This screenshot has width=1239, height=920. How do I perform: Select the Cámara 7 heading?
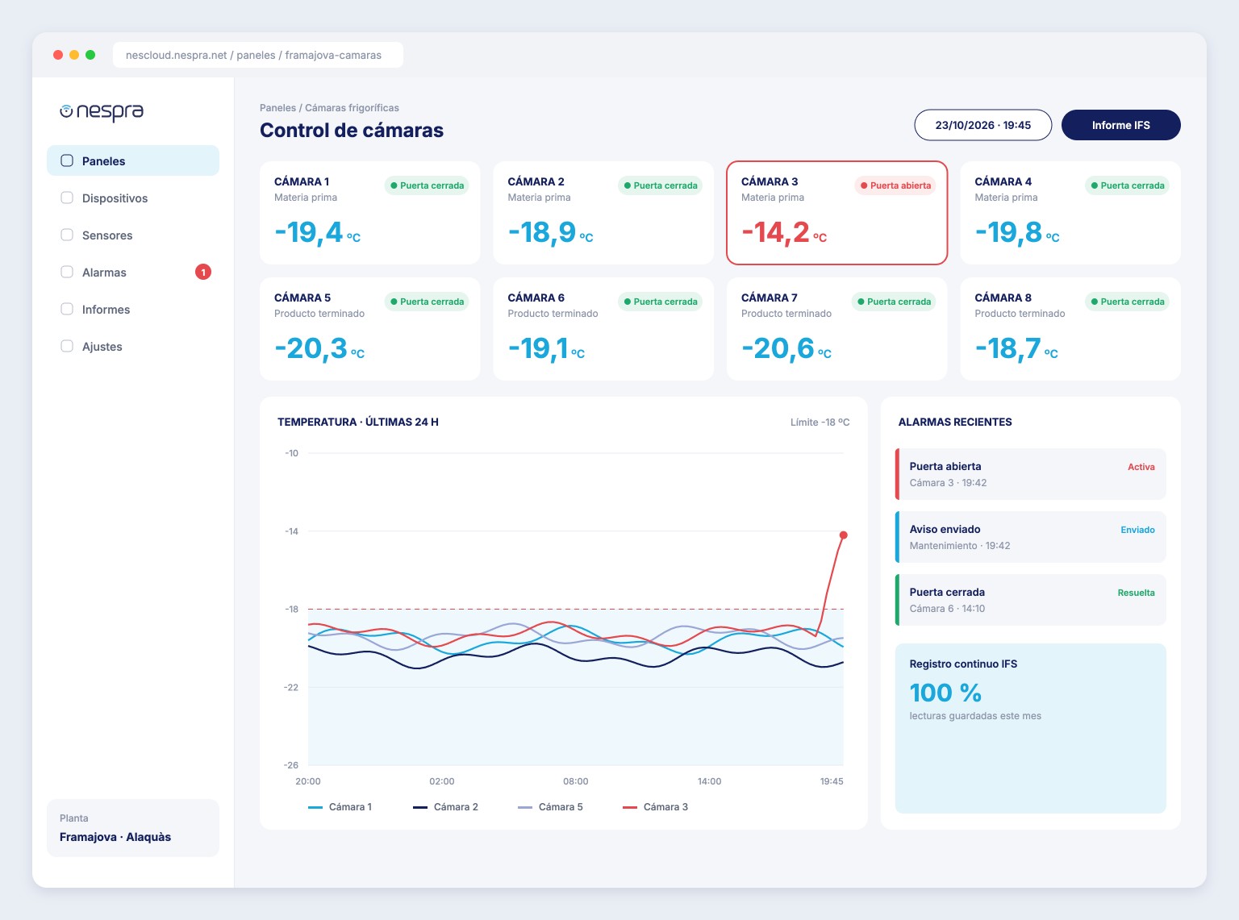tap(770, 298)
